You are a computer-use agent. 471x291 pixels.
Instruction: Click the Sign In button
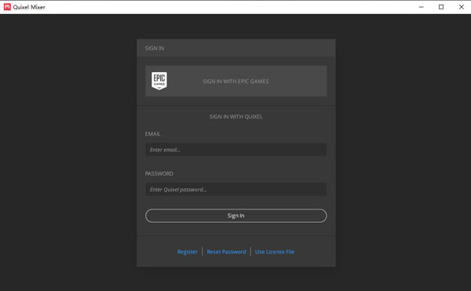pyautogui.click(x=235, y=216)
